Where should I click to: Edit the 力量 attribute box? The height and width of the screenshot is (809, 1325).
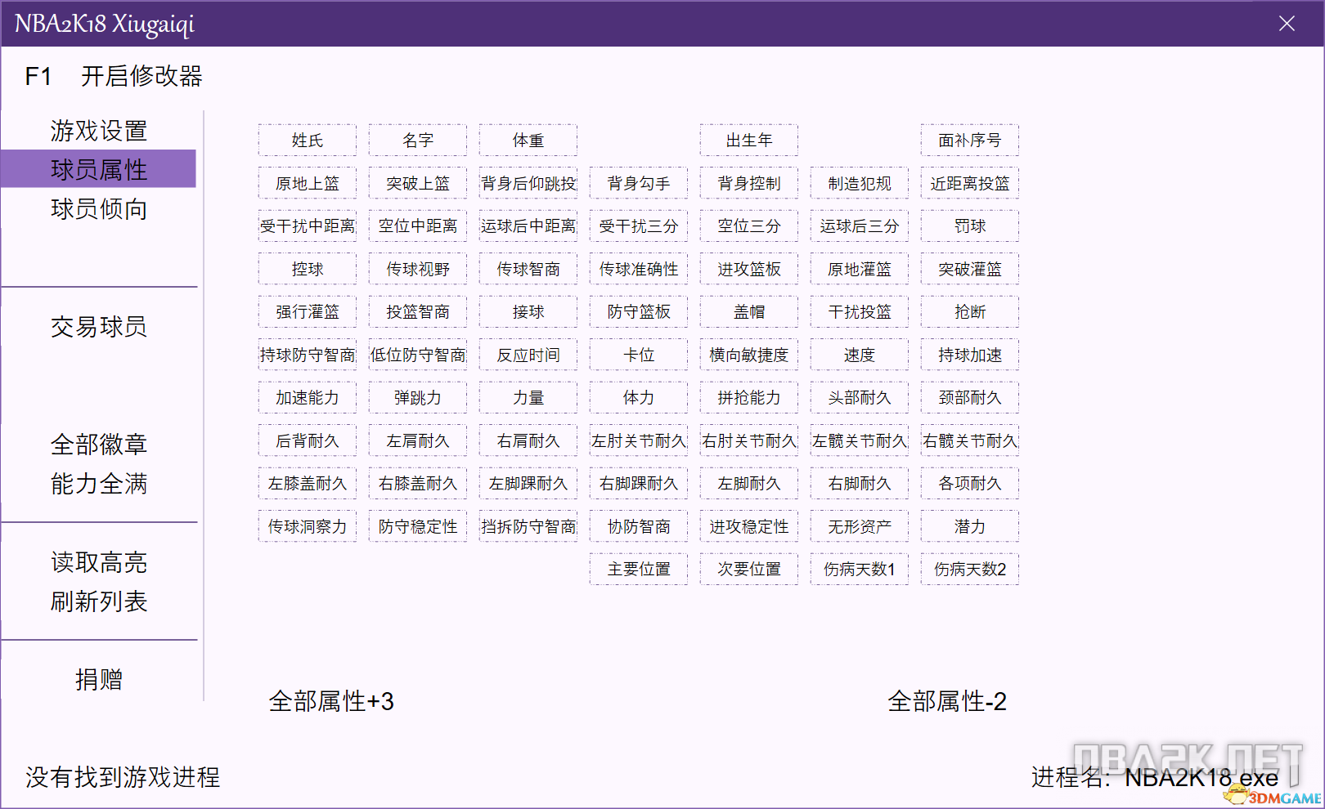528,398
